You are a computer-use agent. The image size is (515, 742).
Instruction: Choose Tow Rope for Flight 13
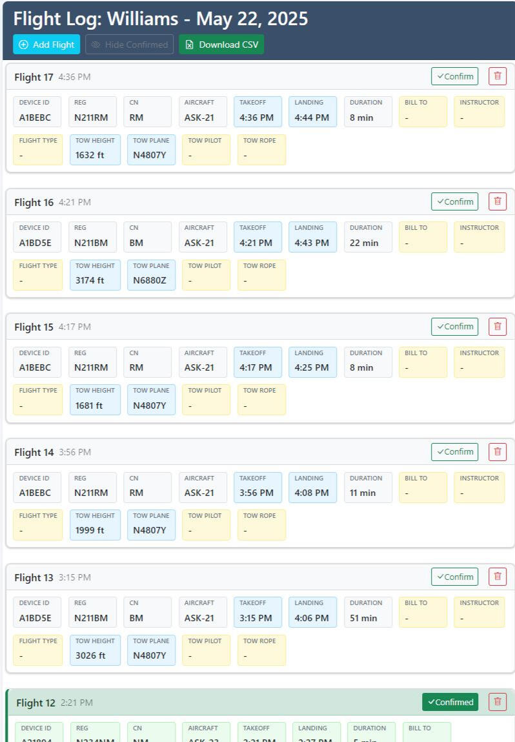click(261, 650)
